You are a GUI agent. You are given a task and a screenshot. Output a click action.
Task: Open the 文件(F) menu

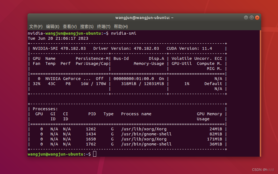(36, 27)
